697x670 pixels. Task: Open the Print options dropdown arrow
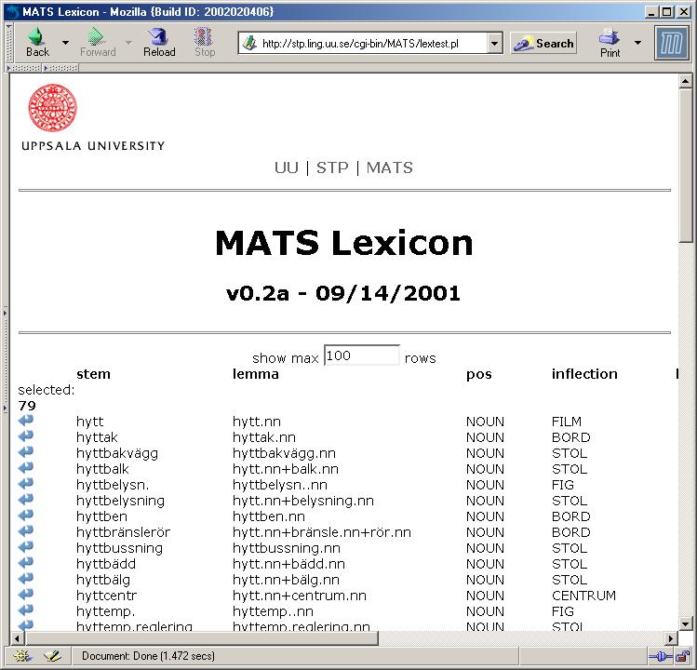pos(637,43)
